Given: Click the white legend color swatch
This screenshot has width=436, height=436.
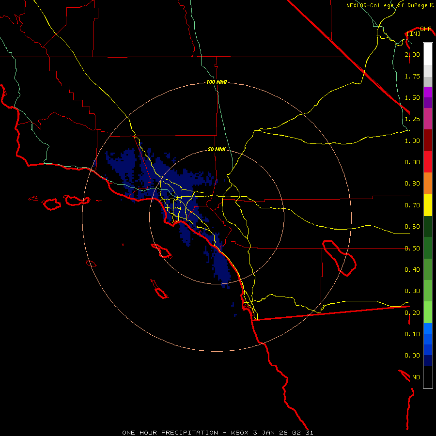Looking at the screenshot, I should point(428,54).
